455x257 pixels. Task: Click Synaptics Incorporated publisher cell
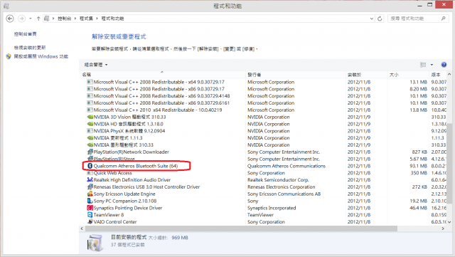tap(272, 208)
